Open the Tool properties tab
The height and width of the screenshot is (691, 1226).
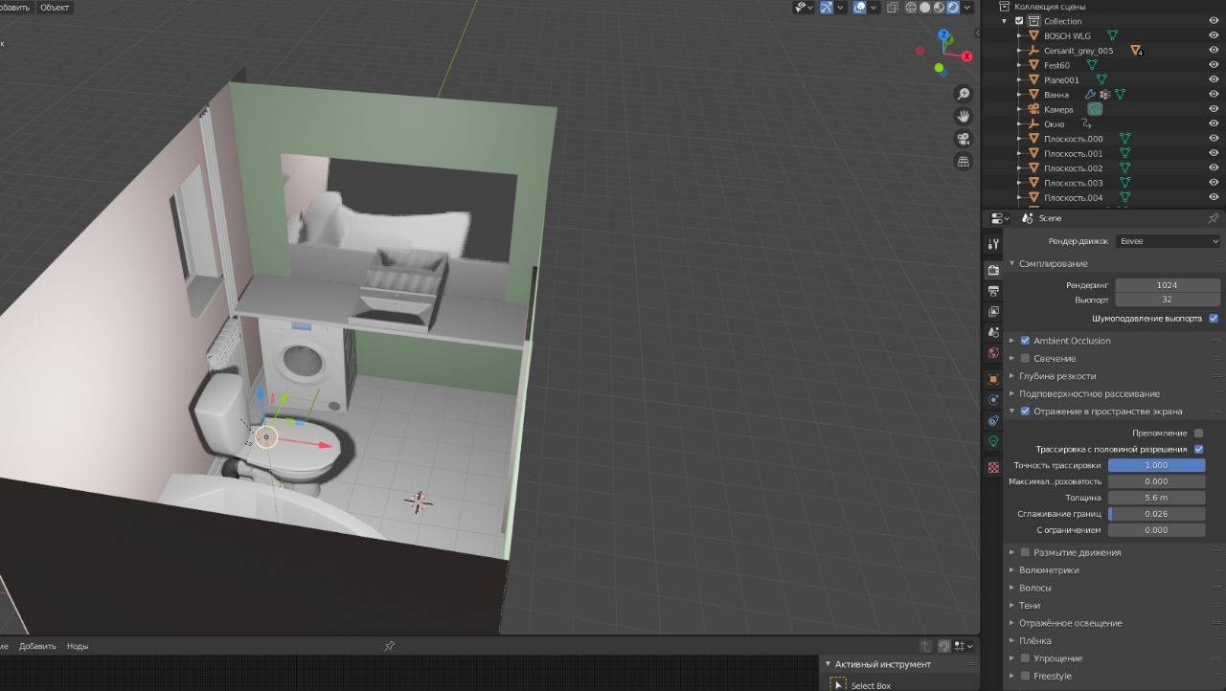pyautogui.click(x=993, y=244)
